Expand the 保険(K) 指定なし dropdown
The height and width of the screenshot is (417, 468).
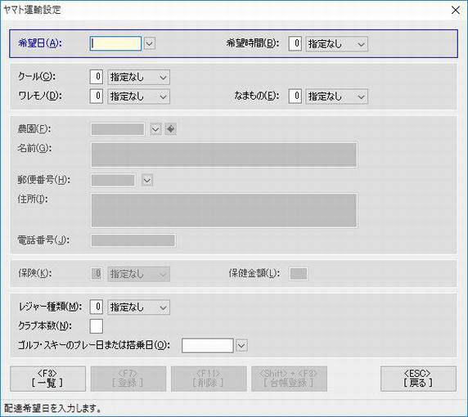point(138,274)
